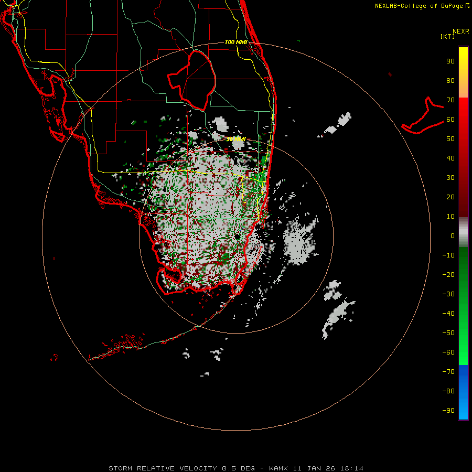The width and height of the screenshot is (472, 472).
Task: Click the NEXLAB-College of DuPage header text
Action: (x=422, y=6)
